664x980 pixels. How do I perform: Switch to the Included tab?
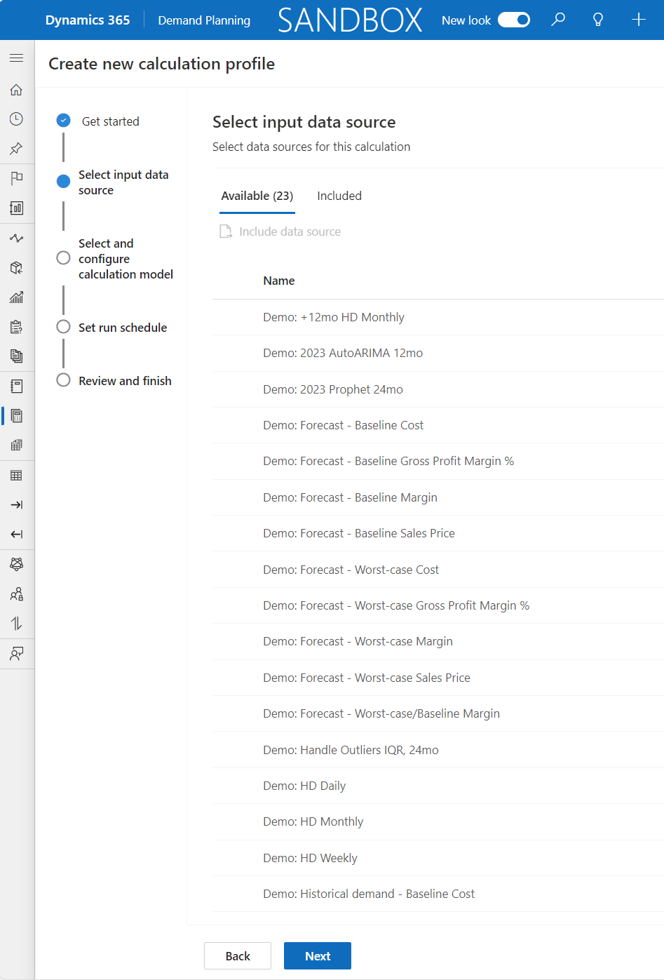point(339,196)
